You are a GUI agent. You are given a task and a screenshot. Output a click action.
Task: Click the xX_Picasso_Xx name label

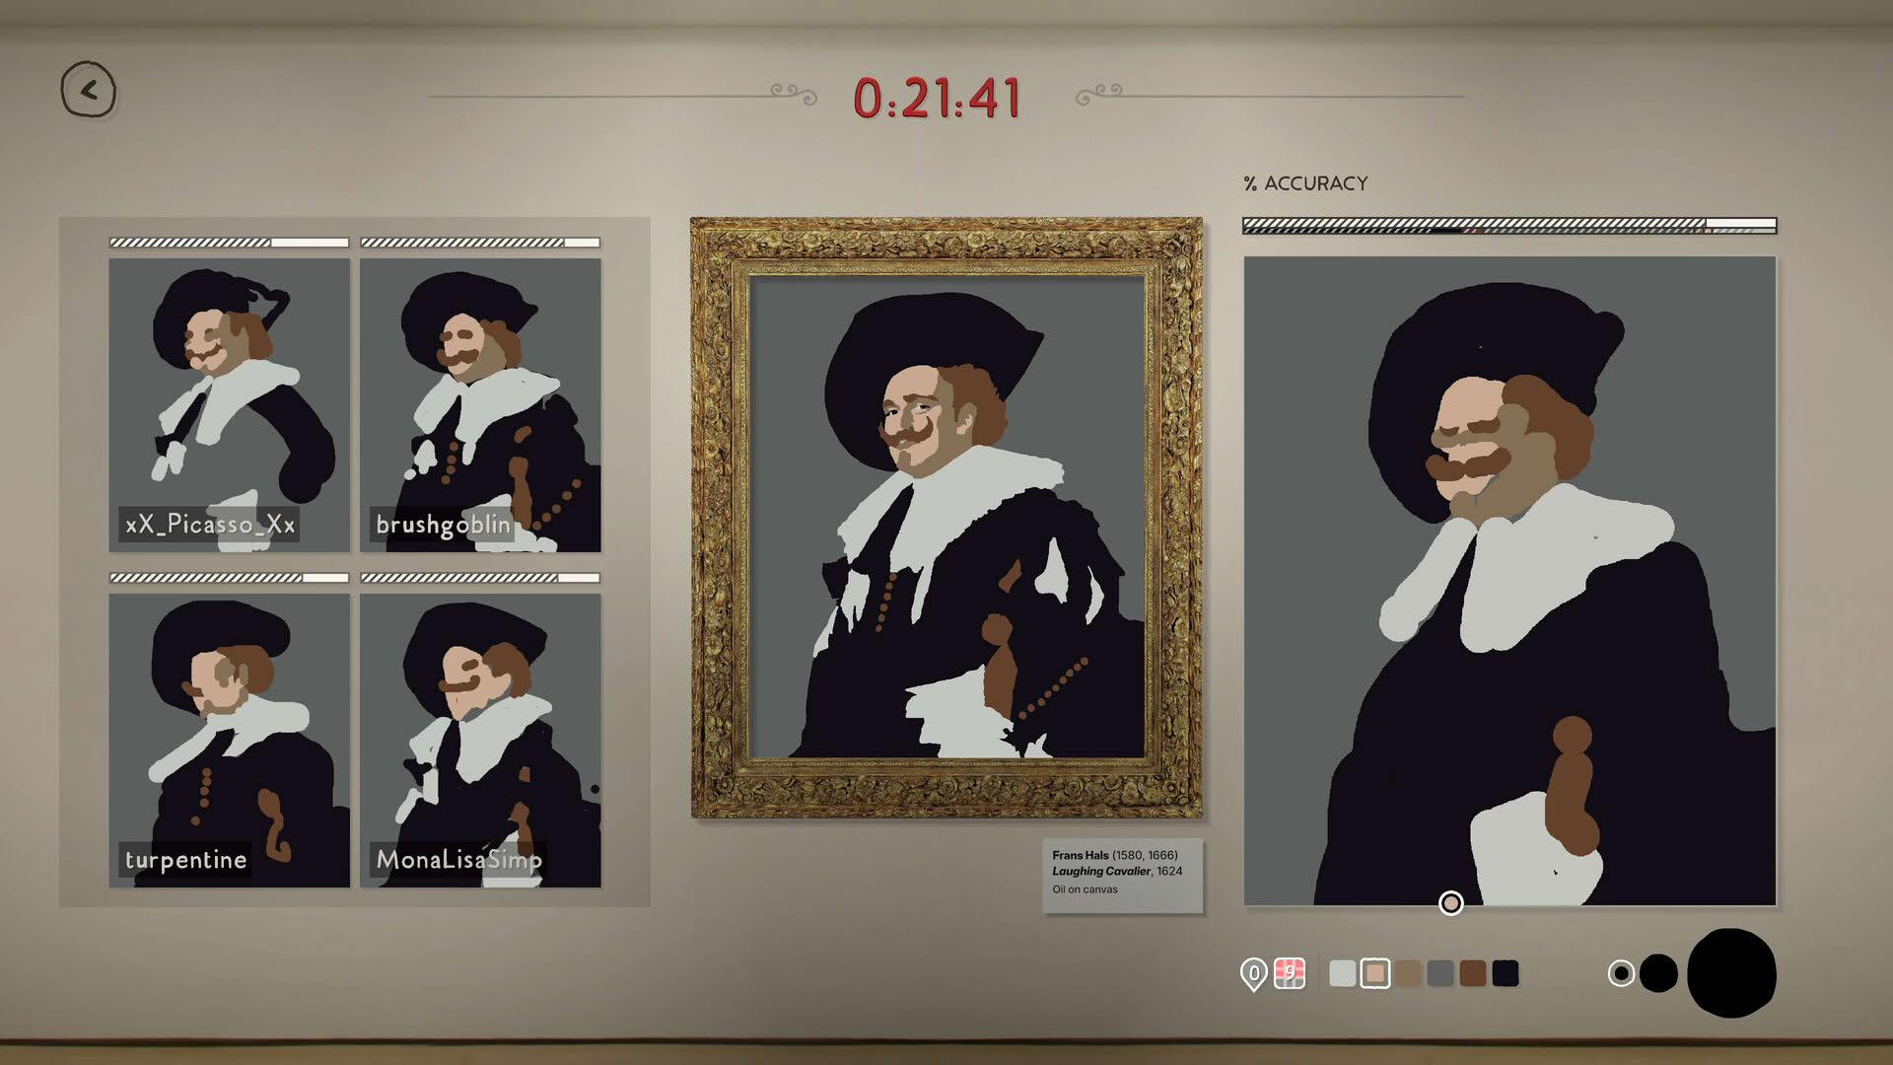[x=210, y=524]
